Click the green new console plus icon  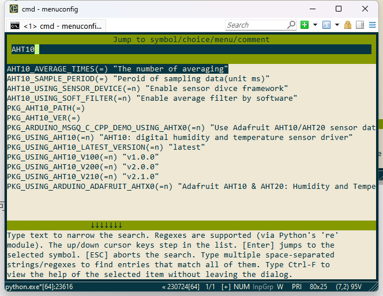[x=305, y=25]
